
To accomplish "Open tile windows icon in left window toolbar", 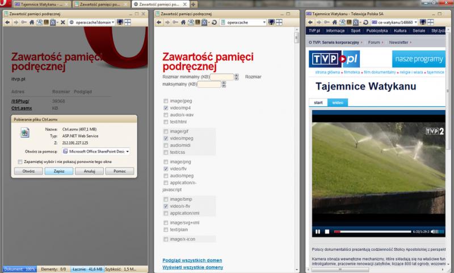I will 128,22.
